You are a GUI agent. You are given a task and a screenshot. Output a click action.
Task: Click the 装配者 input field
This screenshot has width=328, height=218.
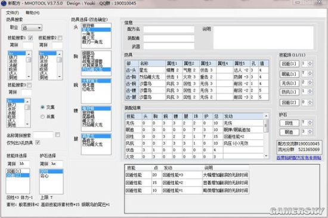coord(169,38)
